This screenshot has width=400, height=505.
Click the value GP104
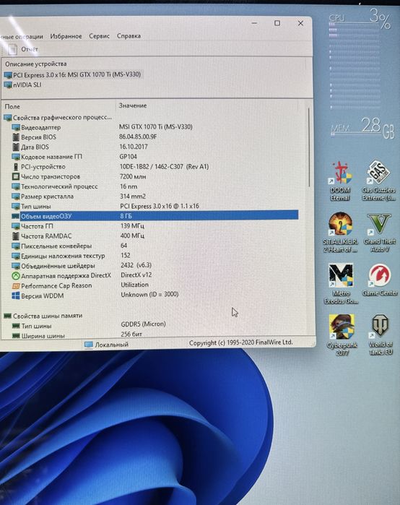(x=128, y=157)
